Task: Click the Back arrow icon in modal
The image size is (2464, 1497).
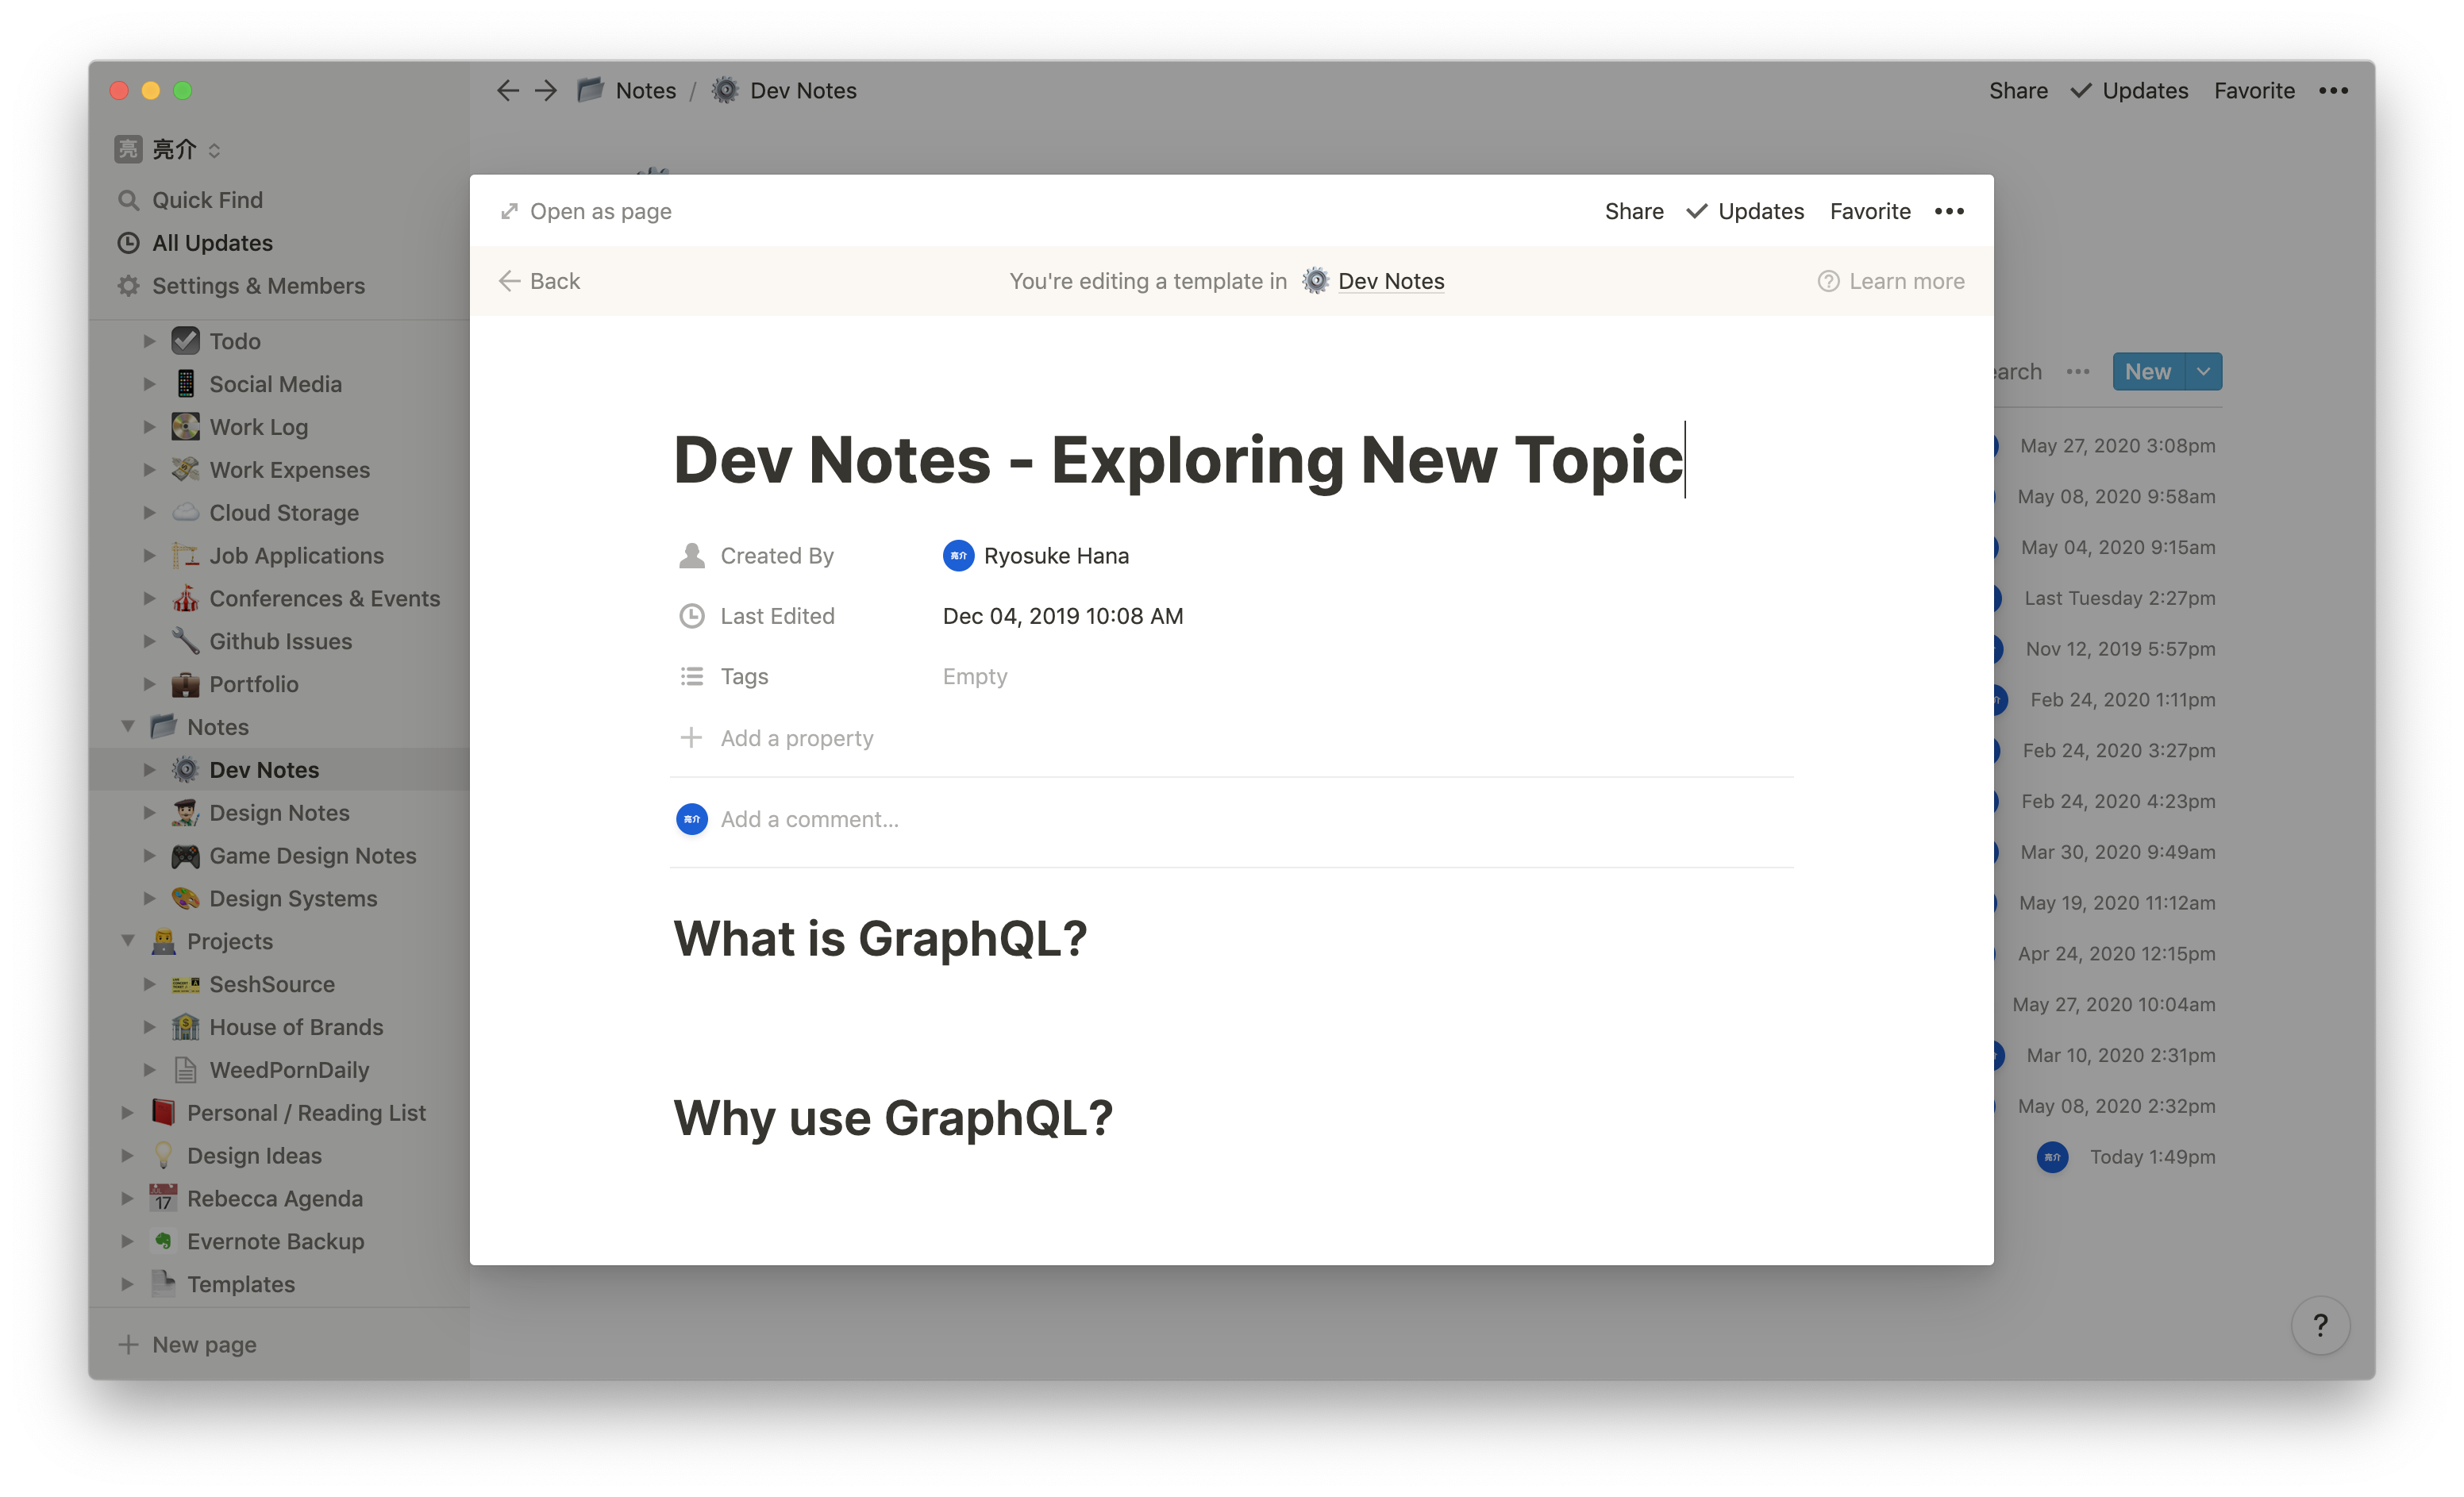Action: tap(509, 279)
